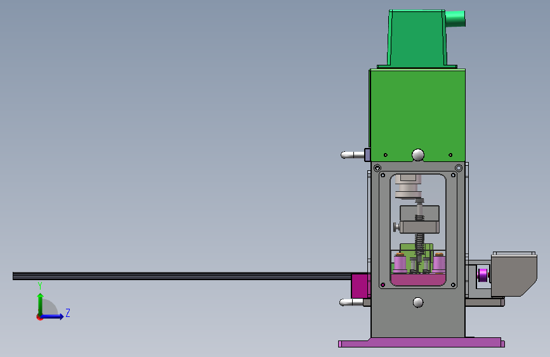Screen dimensions: 550x357
Task: Select the round knob on the lower gray frame
Action: click(x=418, y=302)
